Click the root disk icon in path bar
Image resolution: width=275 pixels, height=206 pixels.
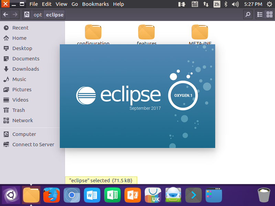pos(27,14)
